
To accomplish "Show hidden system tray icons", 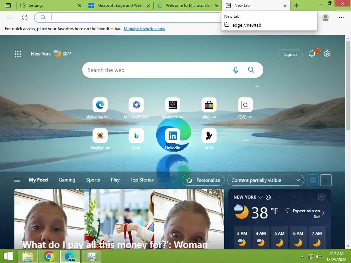I will [x=302, y=256].
